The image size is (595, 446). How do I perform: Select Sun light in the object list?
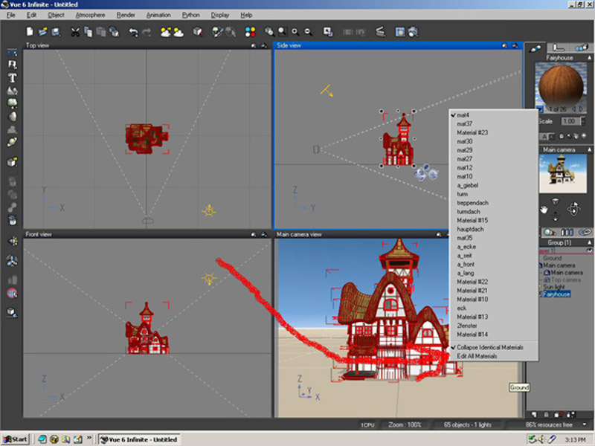click(553, 286)
